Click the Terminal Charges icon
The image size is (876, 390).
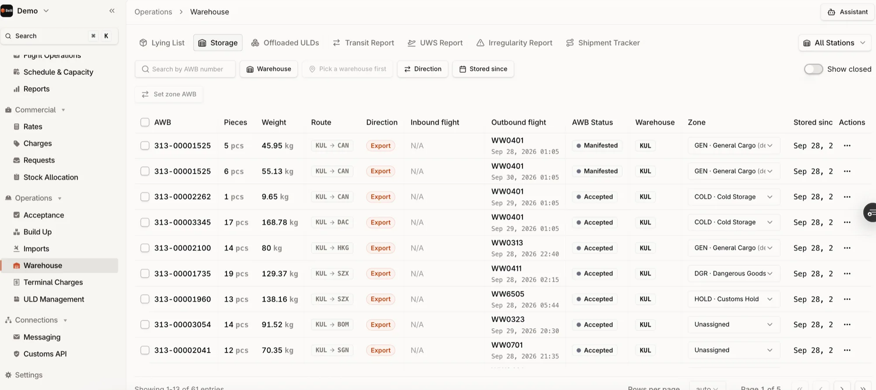click(17, 282)
